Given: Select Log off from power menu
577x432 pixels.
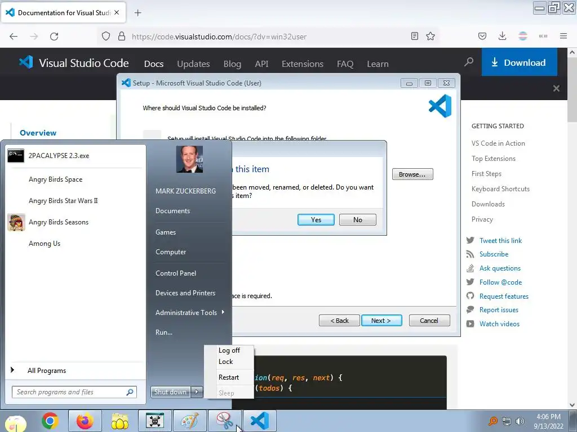Looking at the screenshot, I should (229, 350).
